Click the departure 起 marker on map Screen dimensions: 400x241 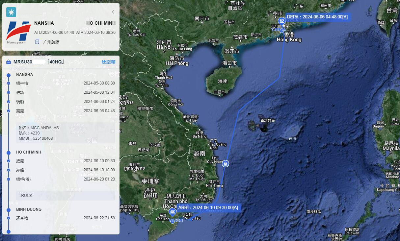click(x=281, y=21)
